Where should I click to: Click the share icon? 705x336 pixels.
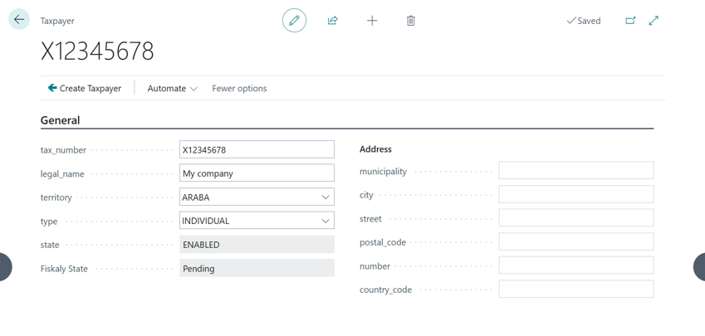pos(333,21)
